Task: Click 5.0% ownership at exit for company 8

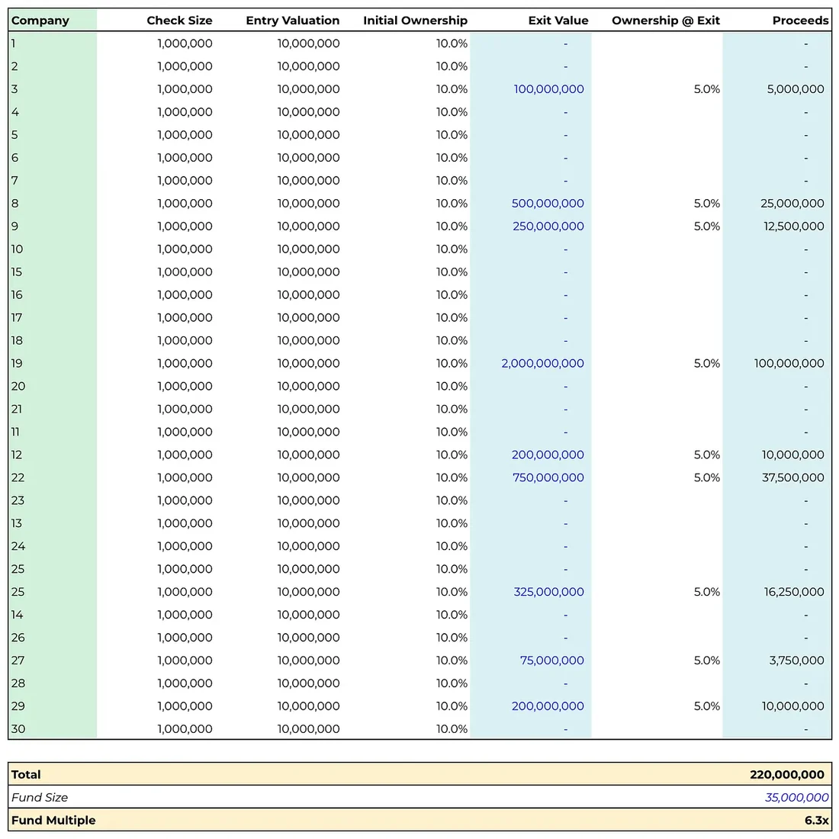Action: click(x=706, y=204)
